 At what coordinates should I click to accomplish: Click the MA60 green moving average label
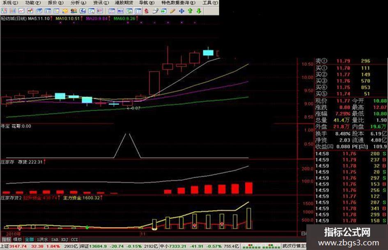(126, 18)
